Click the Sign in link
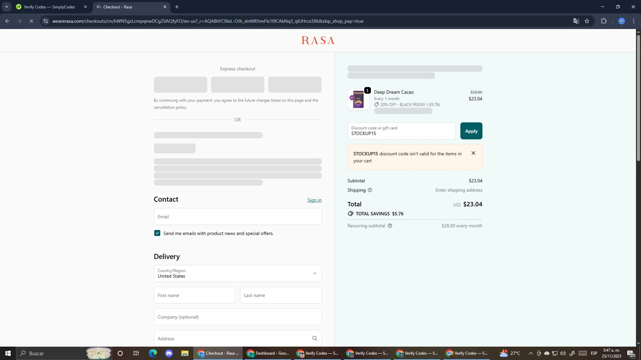641x360 pixels. 315,200
